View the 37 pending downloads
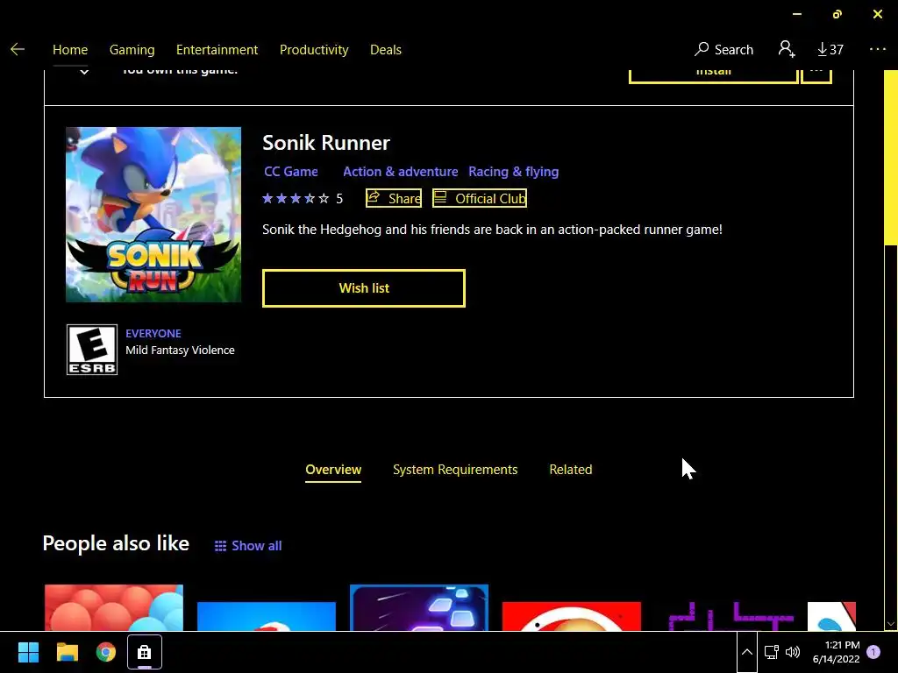The height and width of the screenshot is (673, 898). click(x=830, y=50)
